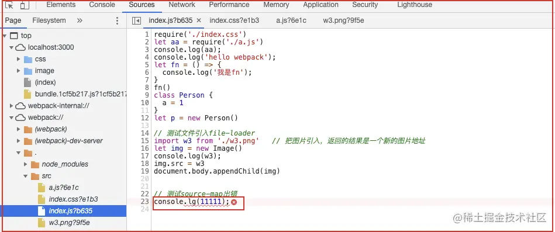
Task: Open the w3.png?9f5e editor tab
Action: coord(343,20)
